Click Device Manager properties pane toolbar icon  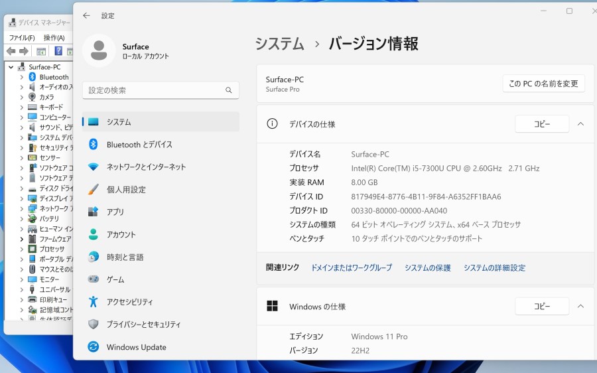click(x=41, y=51)
